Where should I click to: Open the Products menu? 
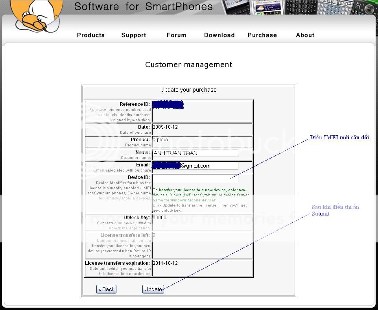(x=91, y=35)
